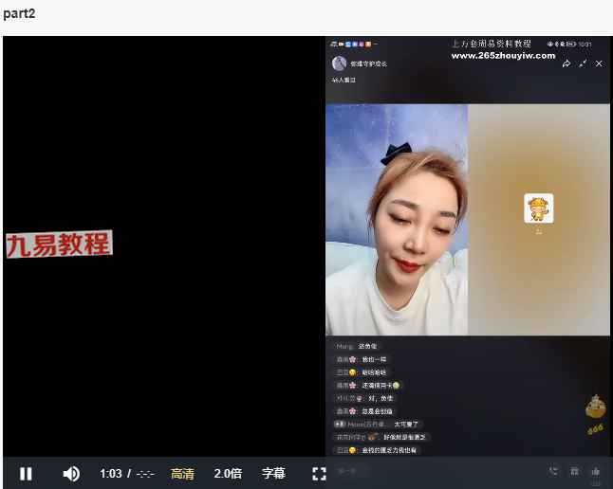Tap the cartoon cow avatar tile

click(x=538, y=208)
